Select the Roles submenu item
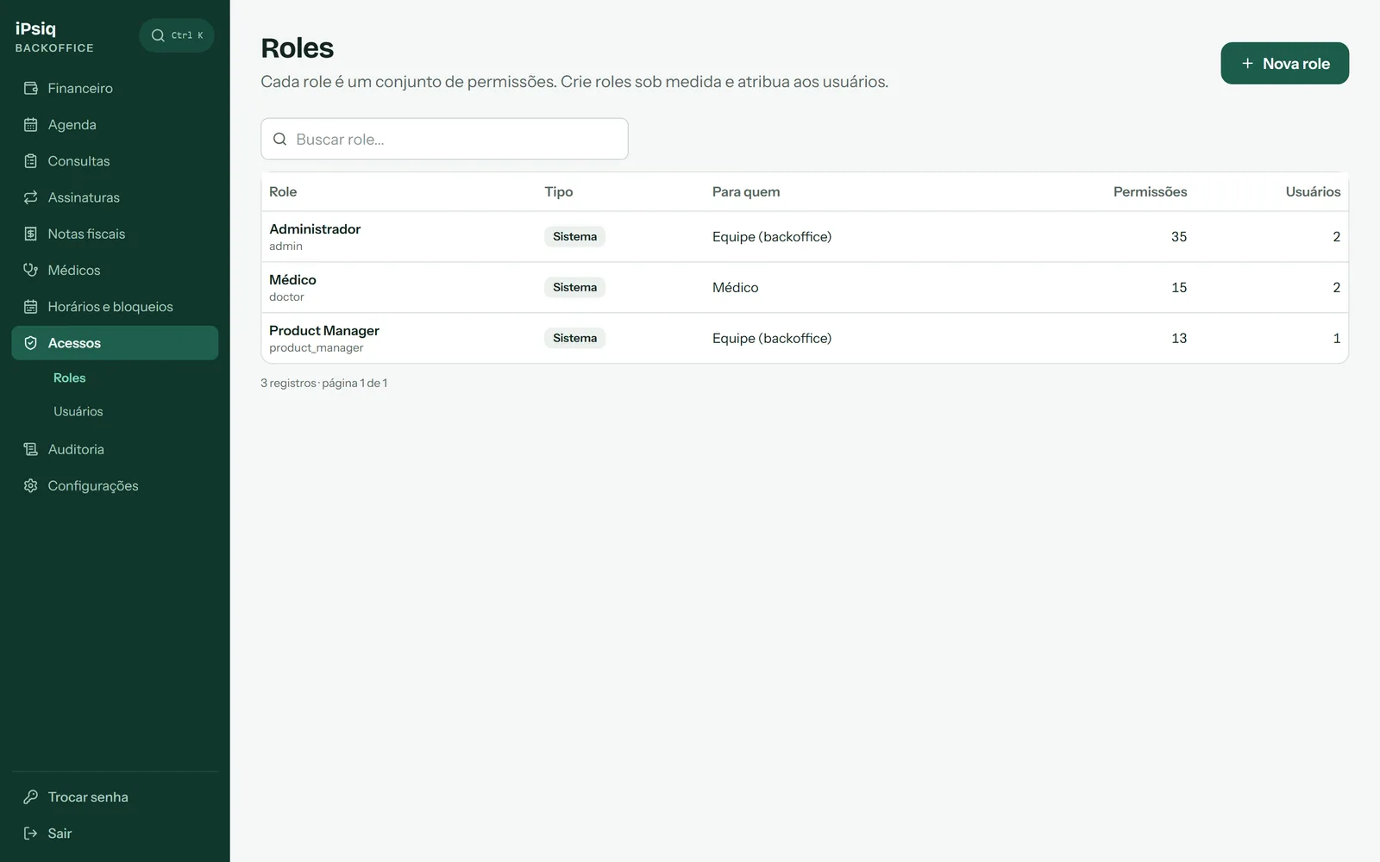The width and height of the screenshot is (1380, 862). coord(69,378)
